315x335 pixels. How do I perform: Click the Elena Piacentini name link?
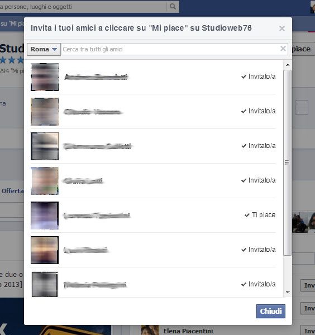pyautogui.click(x=188, y=331)
